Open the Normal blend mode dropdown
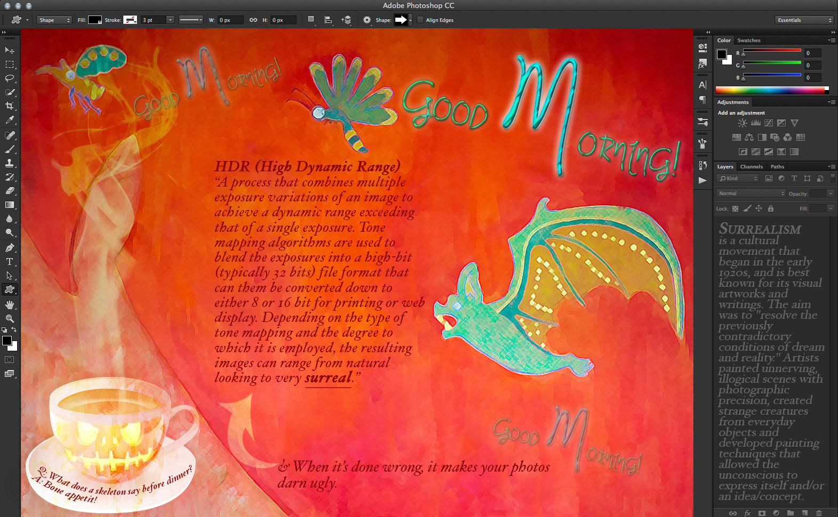The height and width of the screenshot is (517, 838). click(751, 193)
